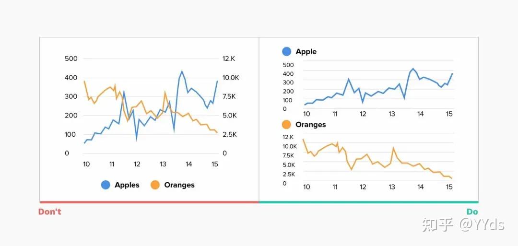Click x-axis label "13" under the combined chart

(x=163, y=164)
